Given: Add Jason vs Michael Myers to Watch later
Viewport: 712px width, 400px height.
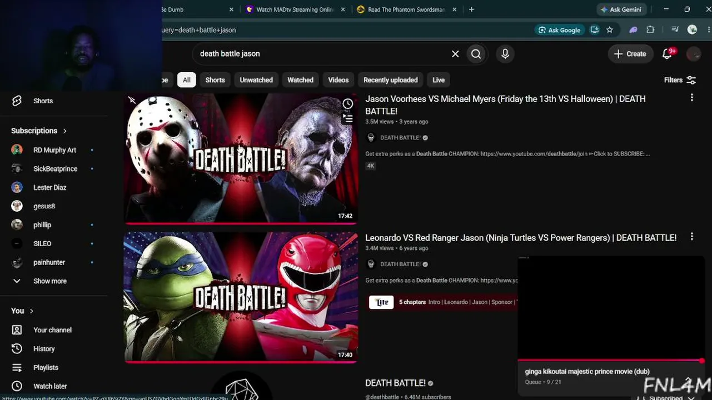Looking at the screenshot, I should pos(347,104).
